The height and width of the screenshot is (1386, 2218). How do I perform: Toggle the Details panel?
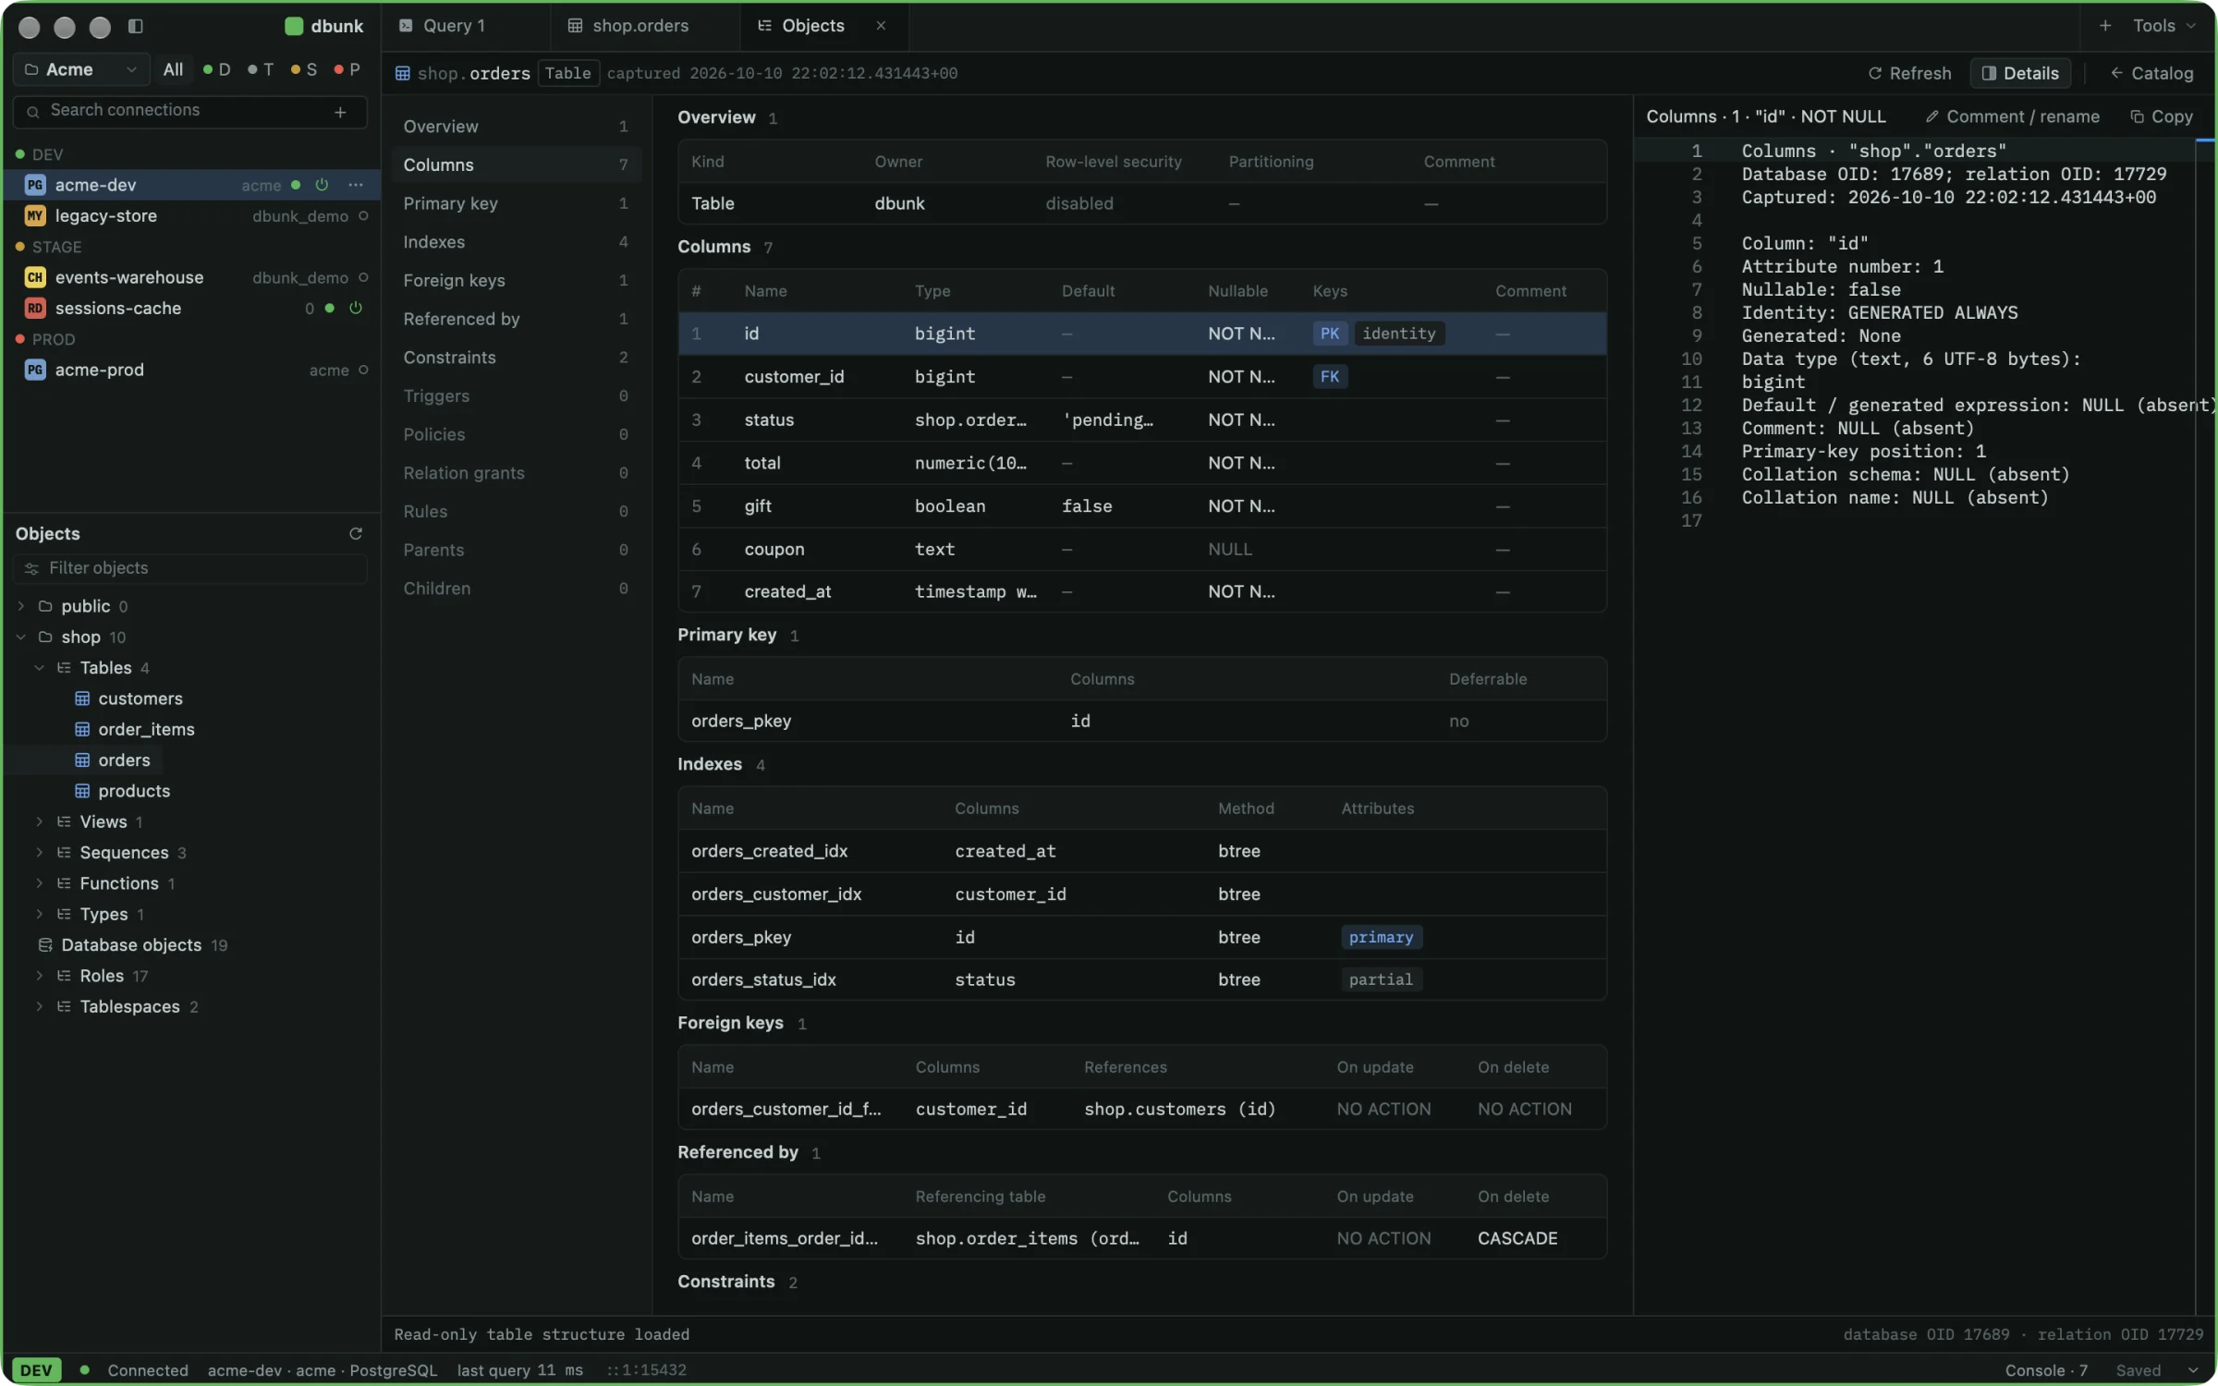[x=2020, y=73]
